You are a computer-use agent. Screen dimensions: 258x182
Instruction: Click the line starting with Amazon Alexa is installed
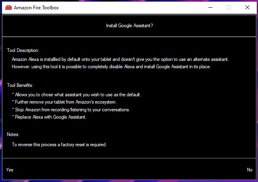coord(120,59)
